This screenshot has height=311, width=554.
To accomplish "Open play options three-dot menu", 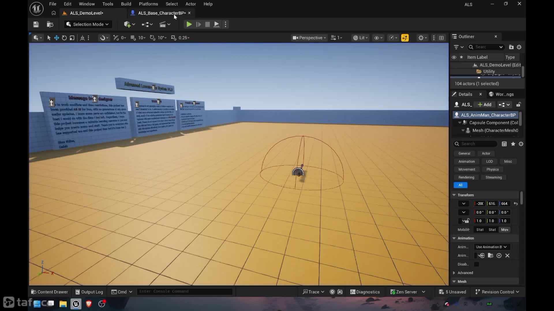I will click(x=226, y=24).
